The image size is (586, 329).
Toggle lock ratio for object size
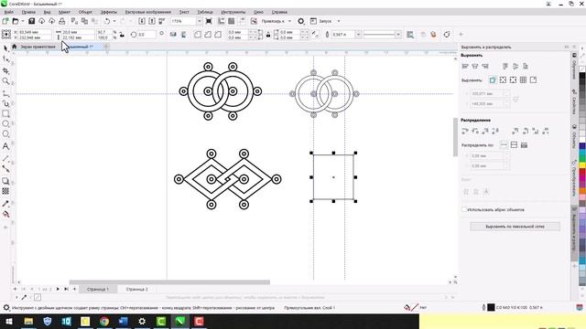[x=122, y=35]
